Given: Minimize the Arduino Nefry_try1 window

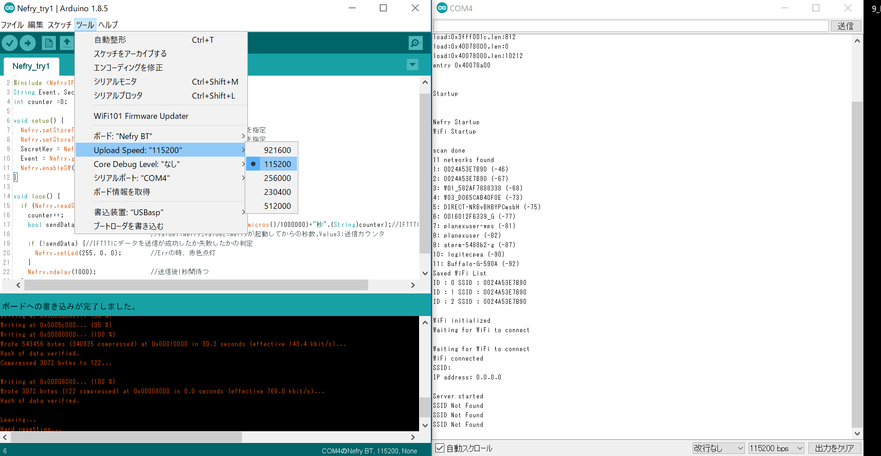Looking at the screenshot, I should pyautogui.click(x=352, y=8).
